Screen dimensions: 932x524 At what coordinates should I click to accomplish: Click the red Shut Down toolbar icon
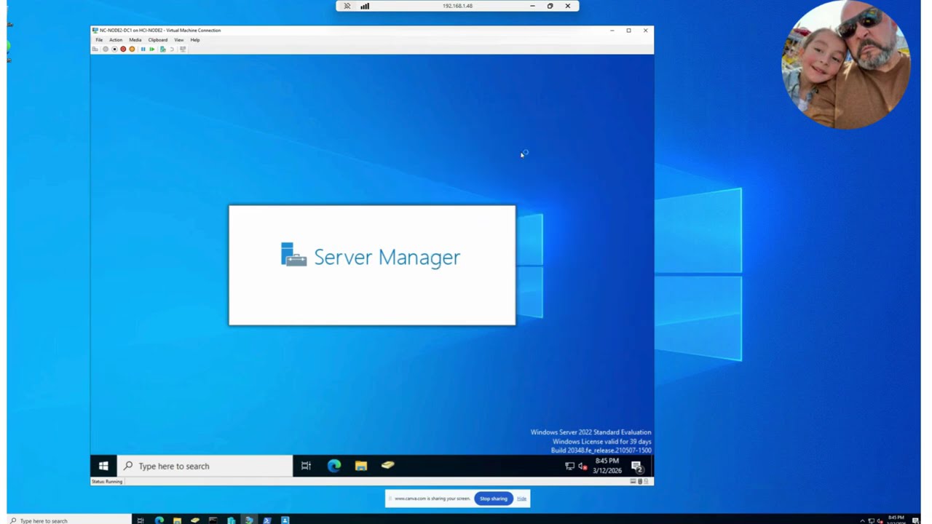[x=123, y=49]
